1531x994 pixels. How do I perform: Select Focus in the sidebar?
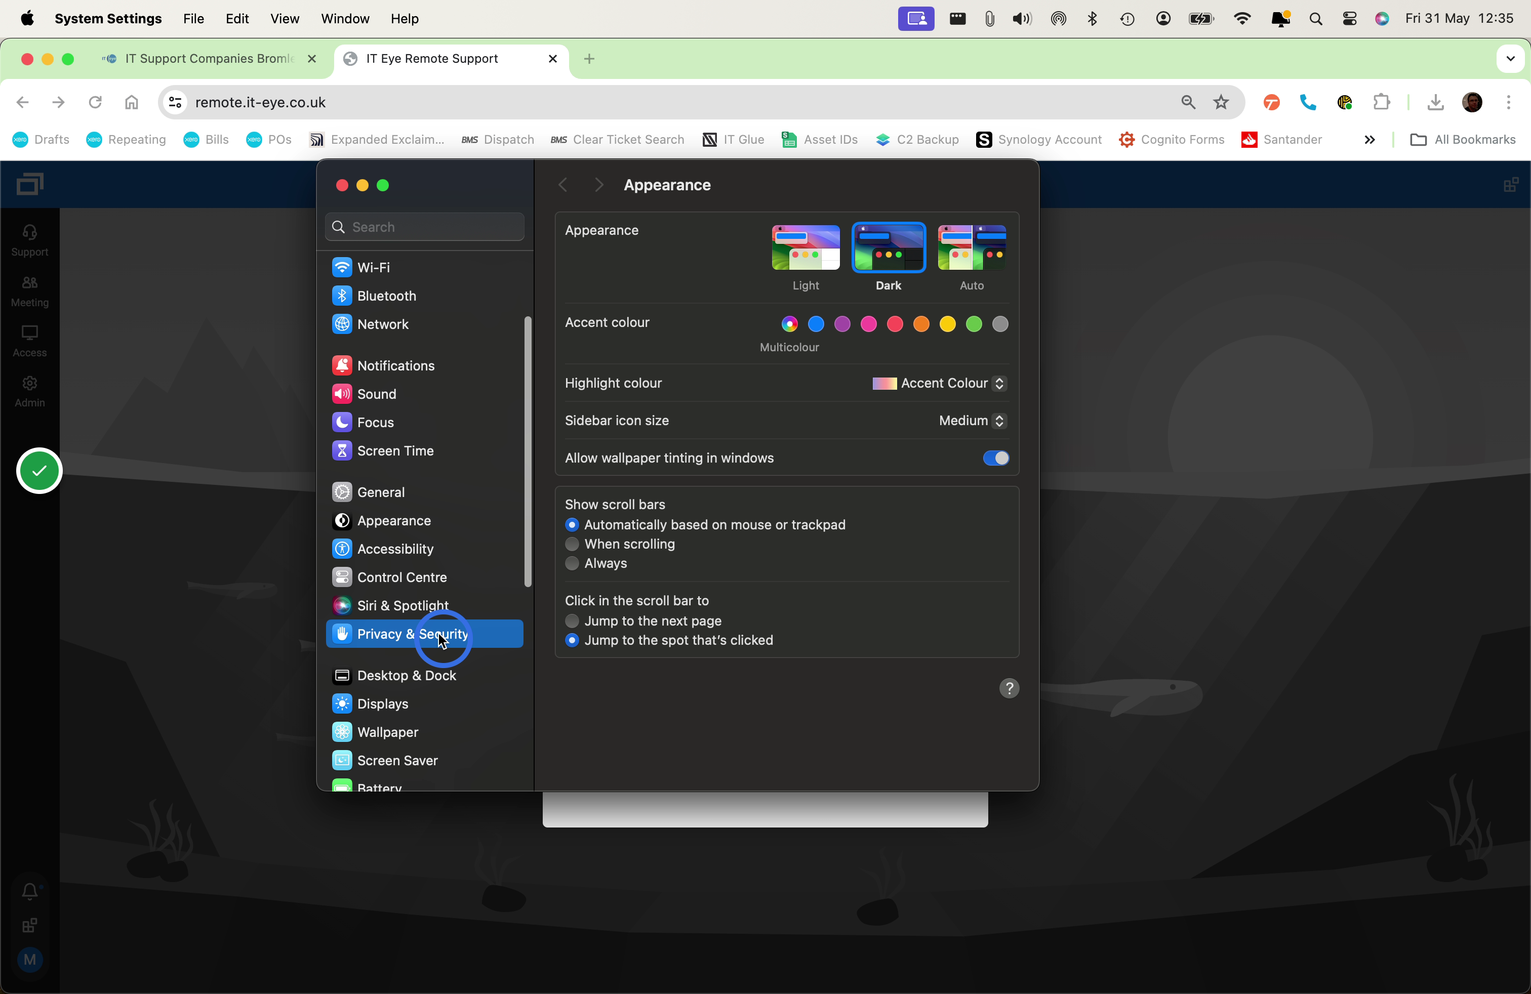pyautogui.click(x=425, y=422)
